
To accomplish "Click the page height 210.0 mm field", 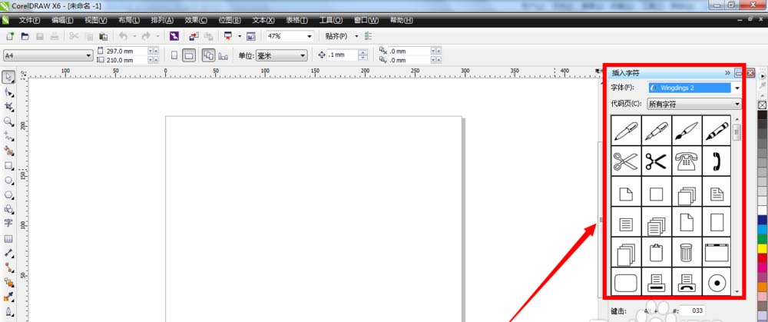I will pyautogui.click(x=126, y=60).
